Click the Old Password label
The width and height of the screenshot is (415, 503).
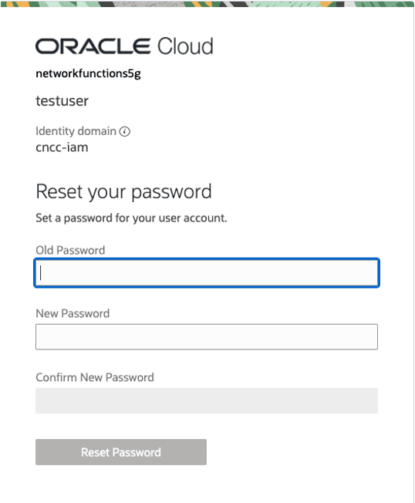[x=70, y=250]
